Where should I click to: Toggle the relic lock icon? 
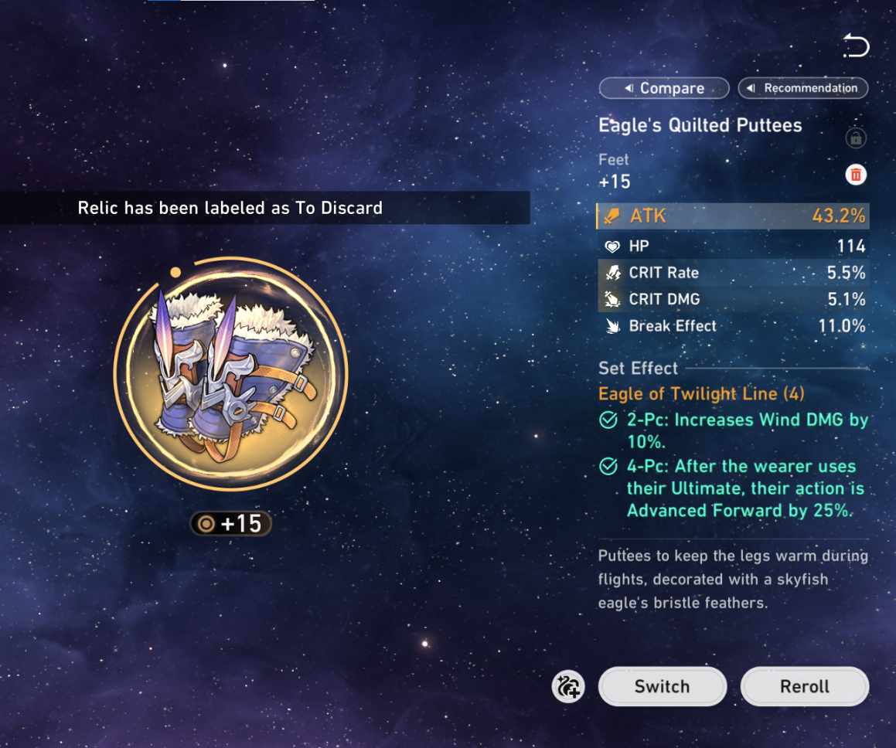(x=856, y=138)
